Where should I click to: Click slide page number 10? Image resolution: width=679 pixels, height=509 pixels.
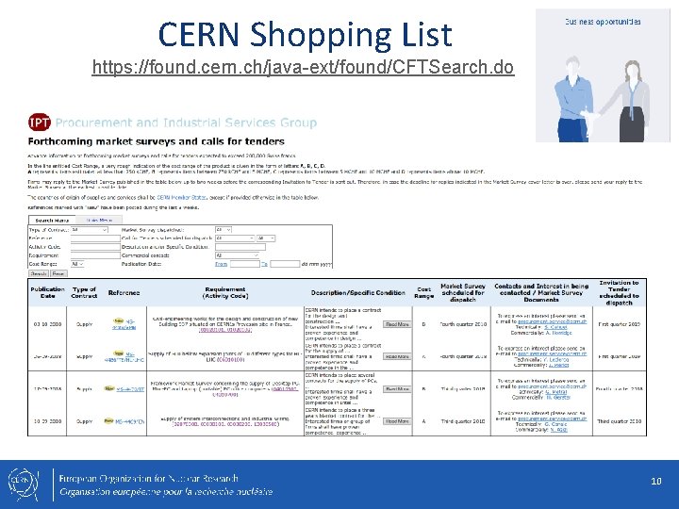tap(656, 481)
